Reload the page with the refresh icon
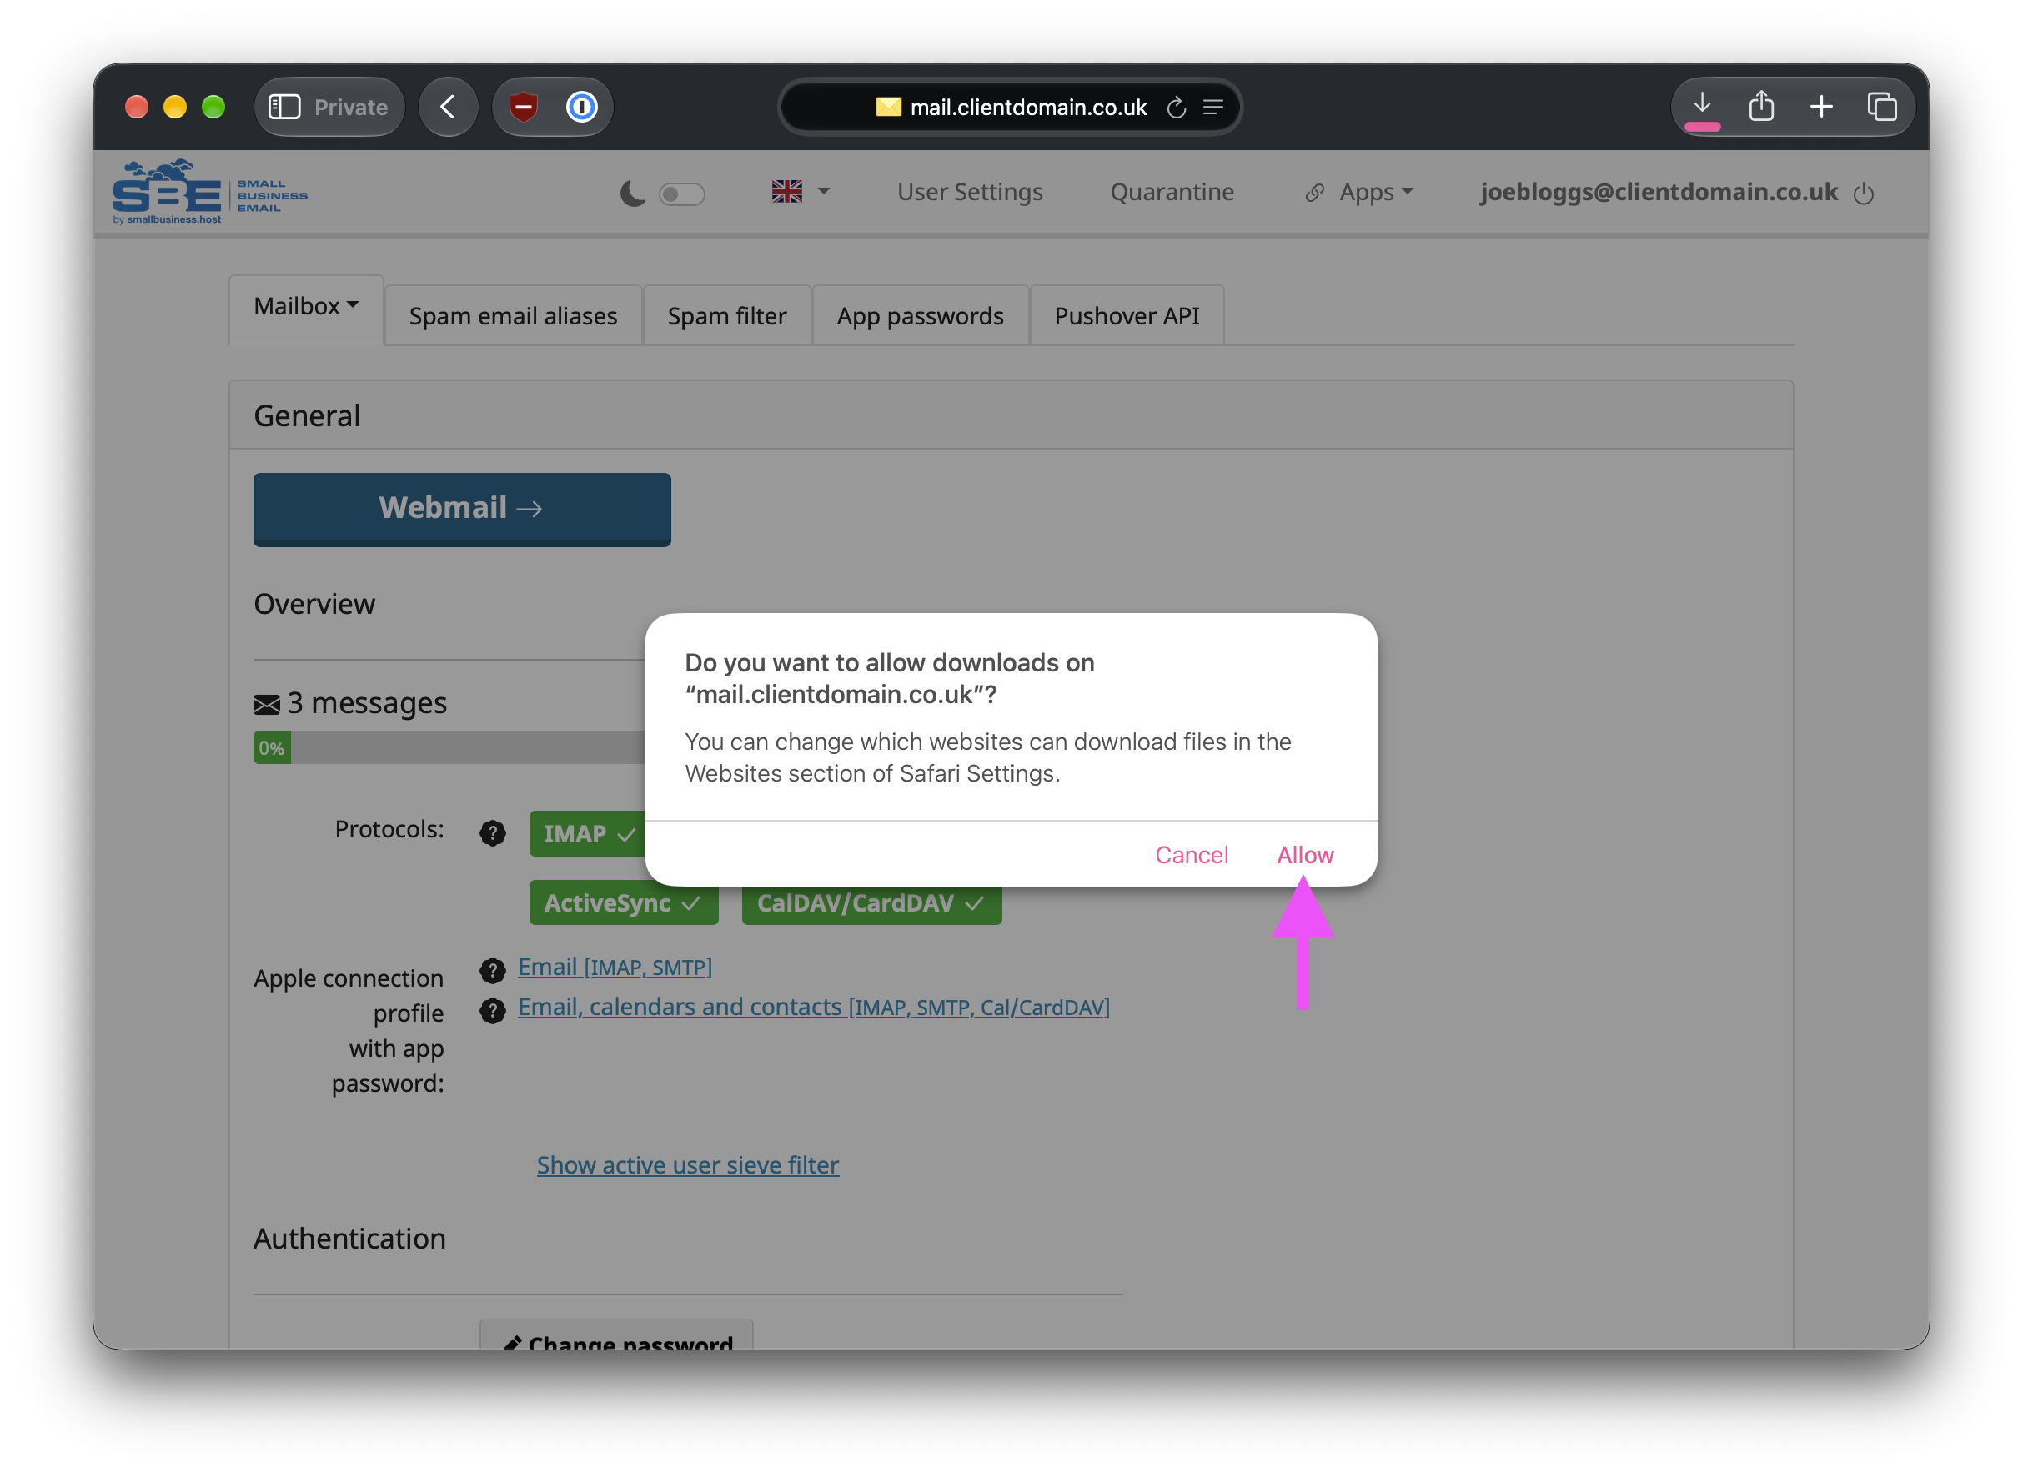Image resolution: width=2023 pixels, height=1473 pixels. [x=1176, y=107]
